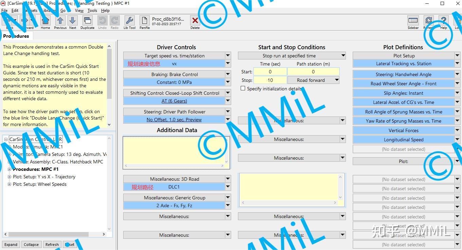Open the Parsfile viewer
This screenshot has height=250, width=462.
coord(144,21)
